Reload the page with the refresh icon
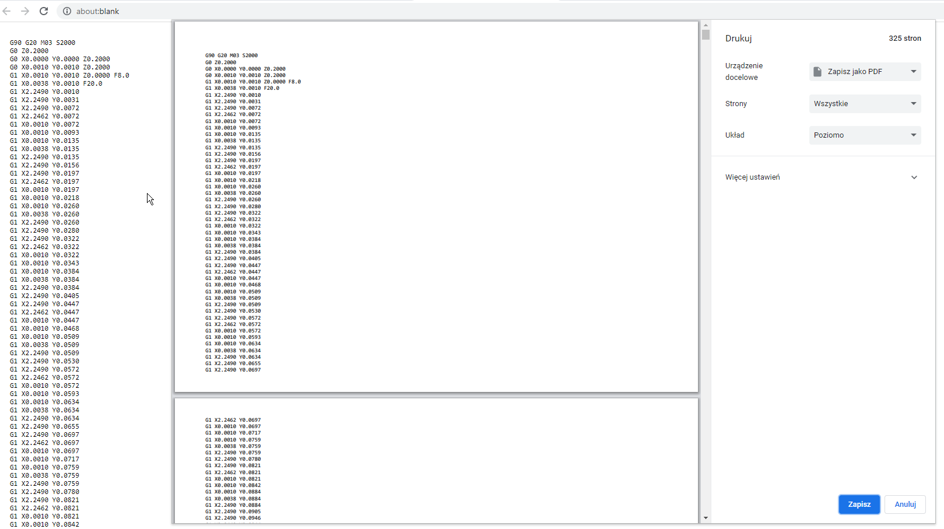Screen dimensions: 944x529 click(44, 11)
